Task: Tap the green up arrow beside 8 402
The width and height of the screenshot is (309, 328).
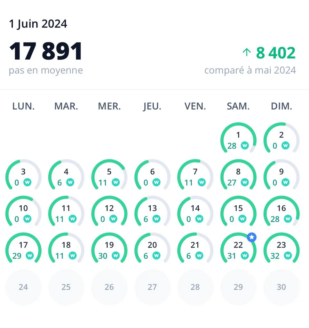Action: coord(247,52)
